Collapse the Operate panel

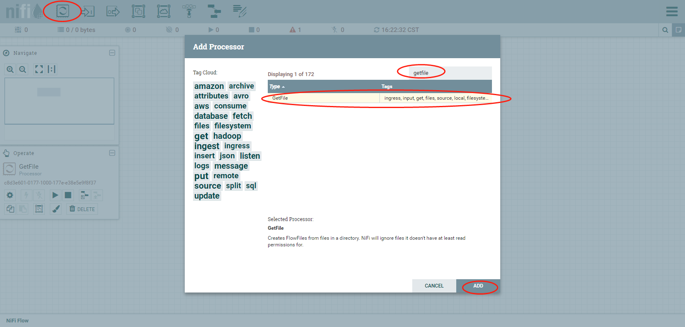click(112, 153)
